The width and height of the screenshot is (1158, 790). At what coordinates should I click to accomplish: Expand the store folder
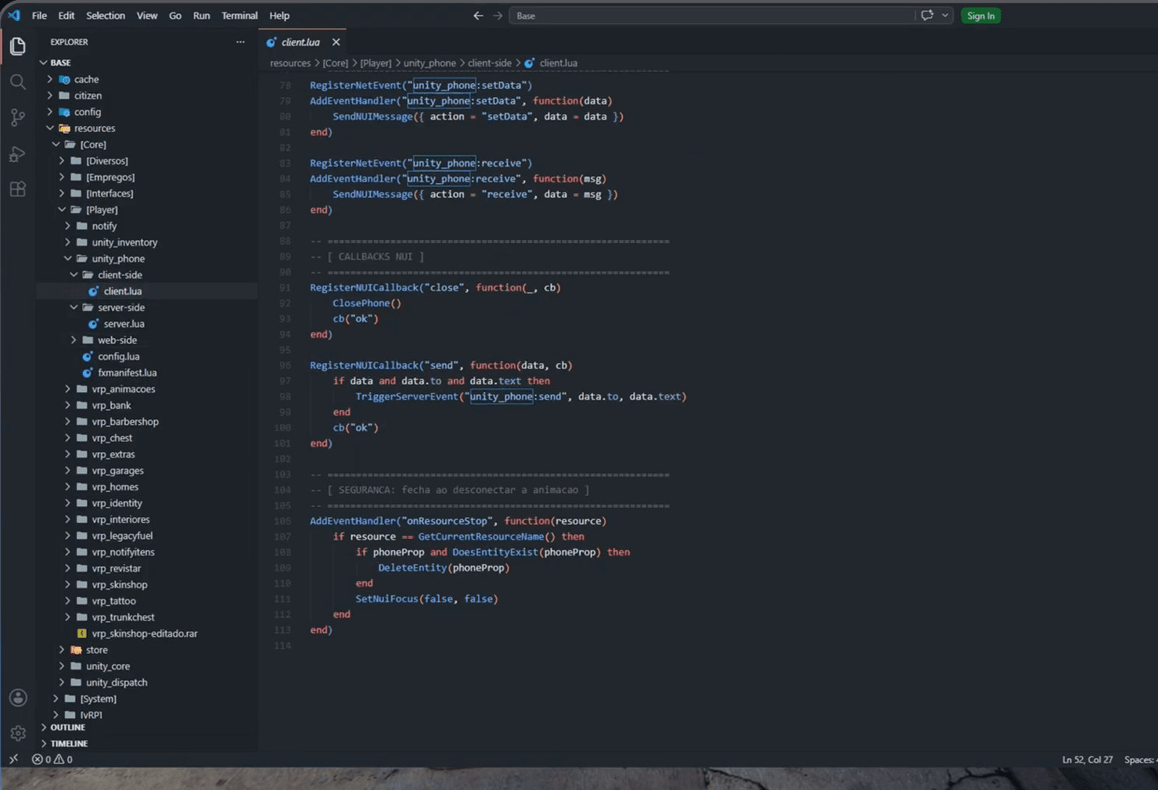tap(147, 650)
